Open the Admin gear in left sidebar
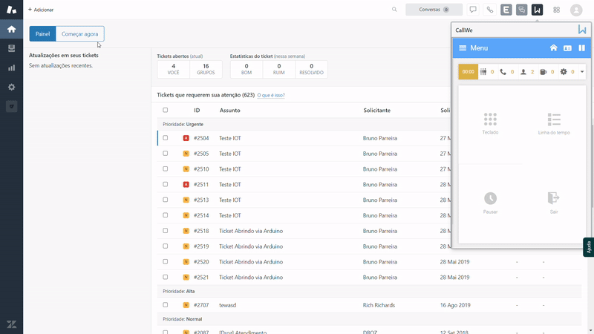 point(11,87)
